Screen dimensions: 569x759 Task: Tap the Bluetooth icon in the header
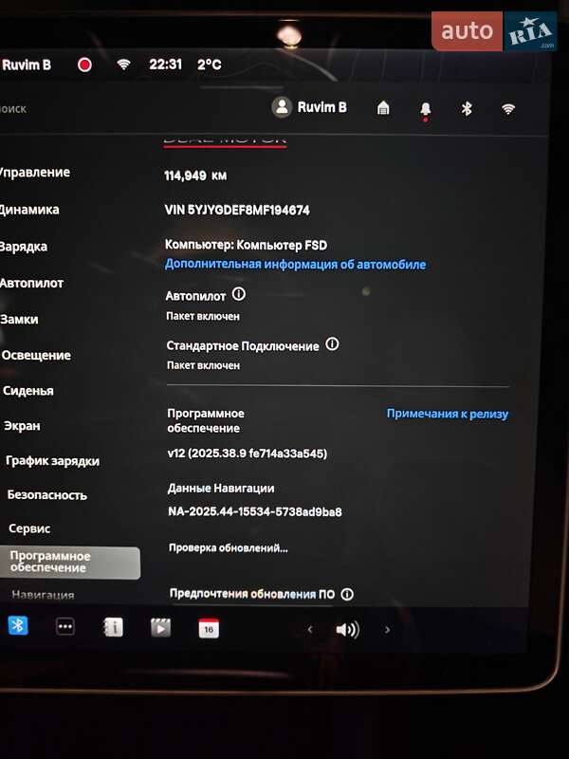coord(467,108)
